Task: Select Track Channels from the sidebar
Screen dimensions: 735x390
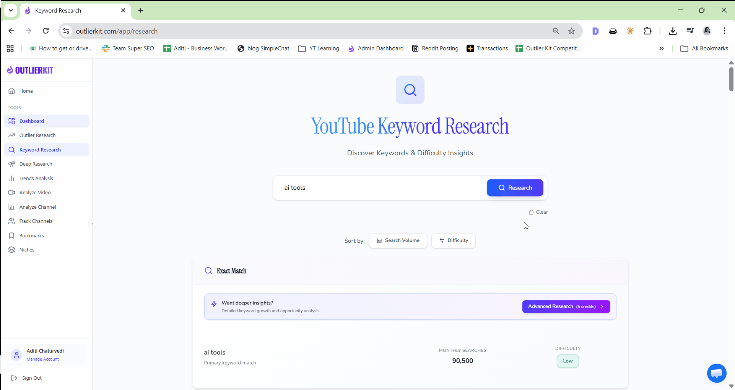Action: coord(36,221)
